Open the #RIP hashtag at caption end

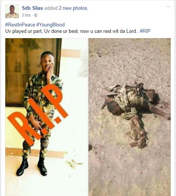(x=145, y=31)
